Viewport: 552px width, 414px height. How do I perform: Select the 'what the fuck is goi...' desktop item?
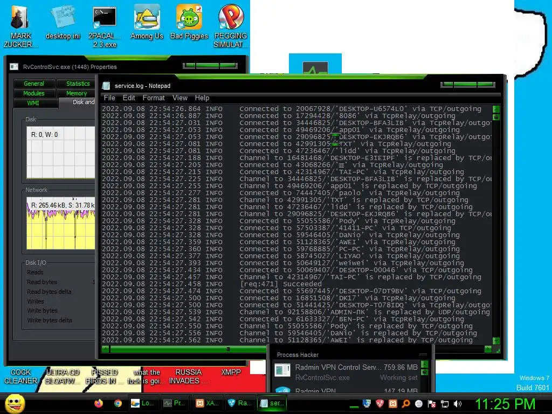(x=147, y=376)
